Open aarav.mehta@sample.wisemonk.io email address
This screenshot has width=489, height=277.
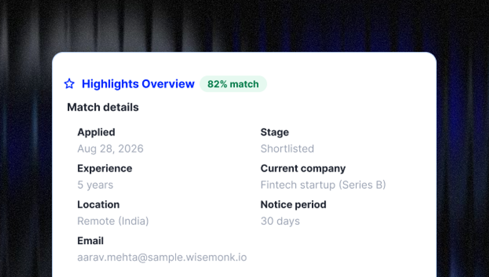162,257
